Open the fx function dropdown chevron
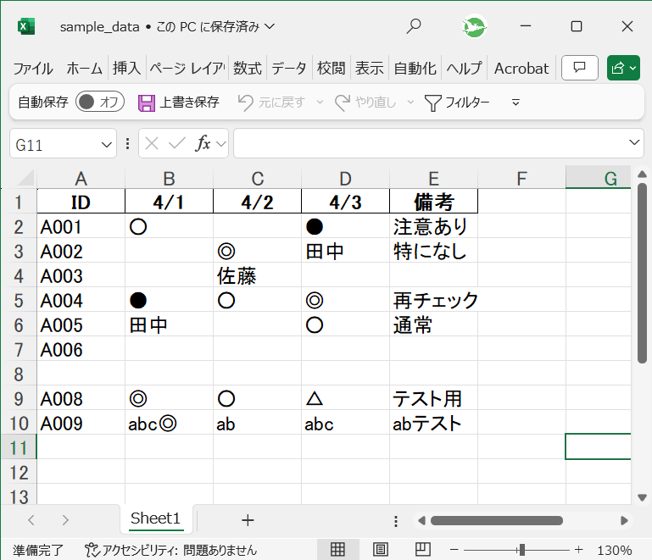 pyautogui.click(x=221, y=144)
